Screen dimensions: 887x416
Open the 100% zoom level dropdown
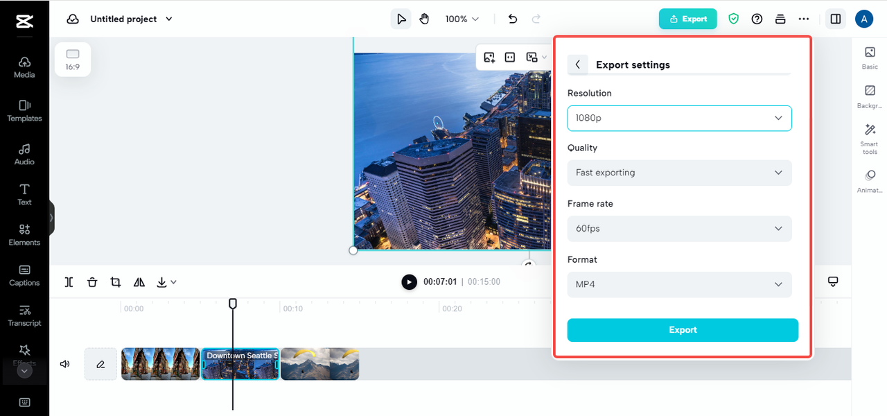[462, 19]
